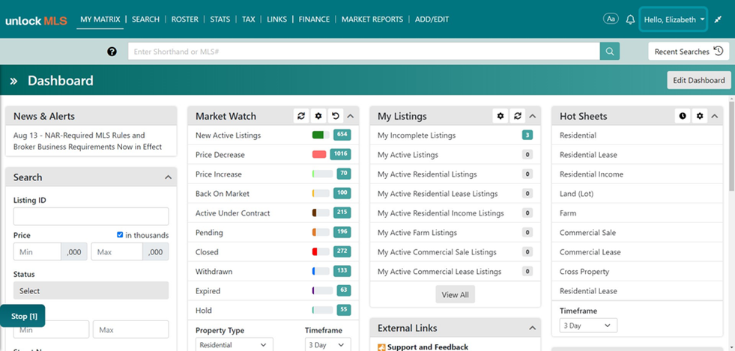Open the MY MATRIX menu
The width and height of the screenshot is (735, 351).
[x=100, y=19]
